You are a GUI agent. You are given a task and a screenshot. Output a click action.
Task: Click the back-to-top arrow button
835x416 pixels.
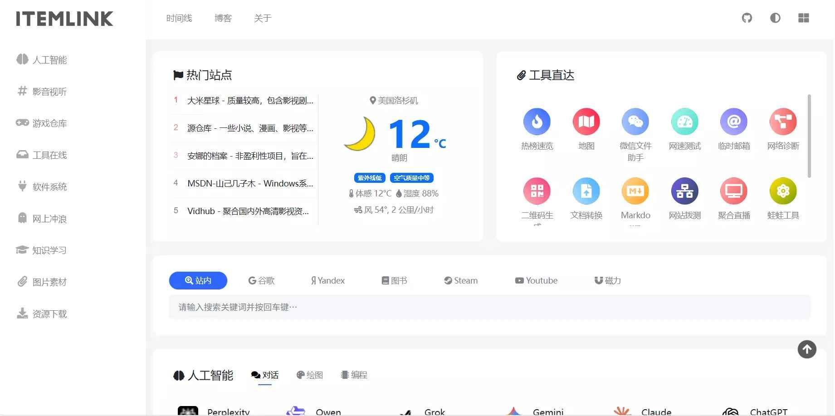806,349
